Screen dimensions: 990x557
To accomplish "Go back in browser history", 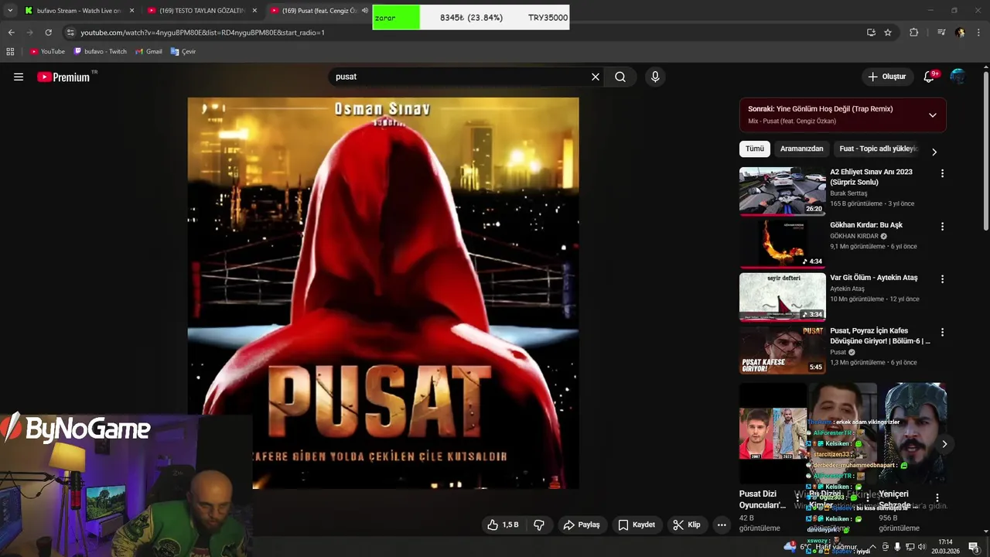I will coord(11,32).
